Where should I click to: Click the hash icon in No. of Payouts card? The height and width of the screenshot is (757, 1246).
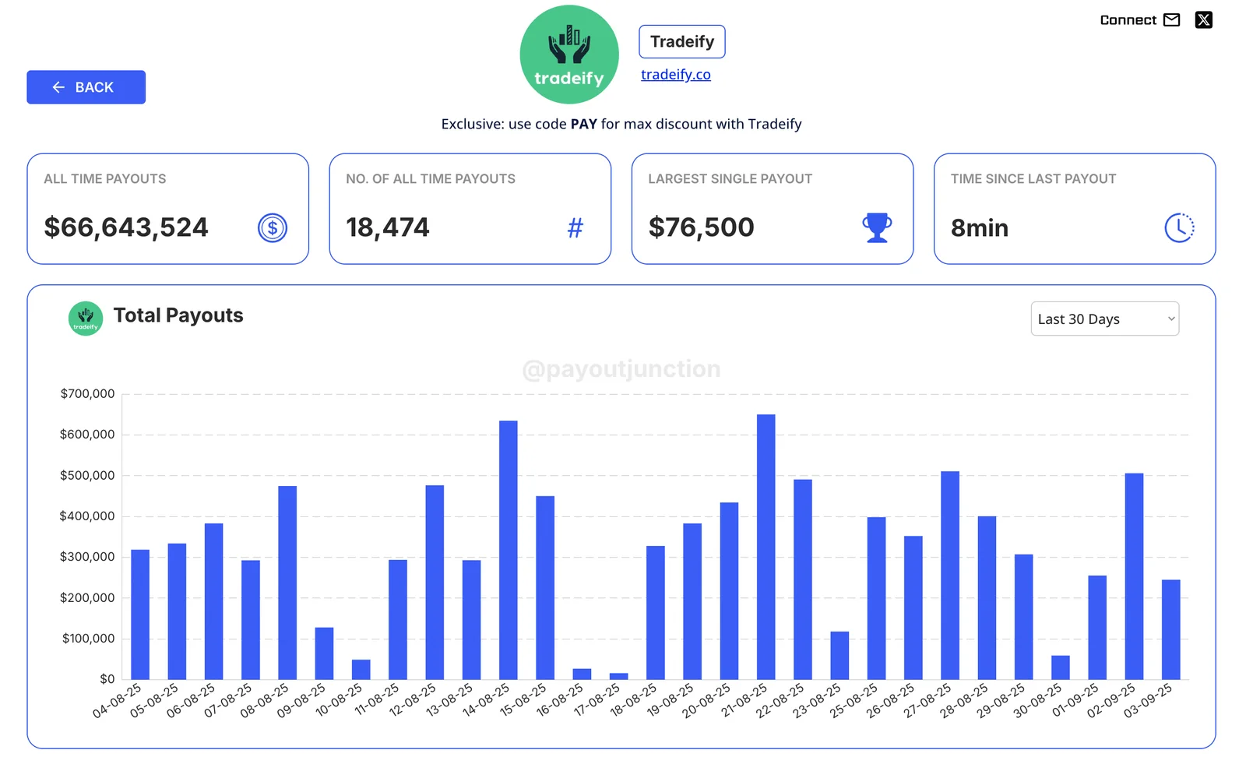pyautogui.click(x=575, y=228)
